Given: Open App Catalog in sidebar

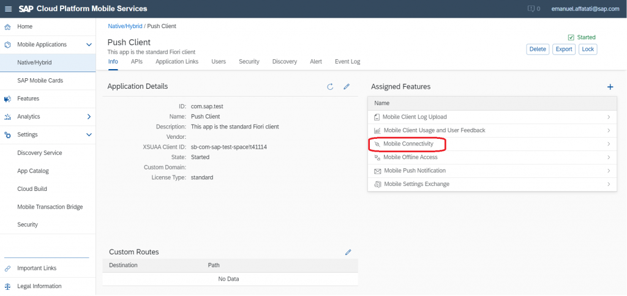Looking at the screenshot, I should click(x=48, y=171).
